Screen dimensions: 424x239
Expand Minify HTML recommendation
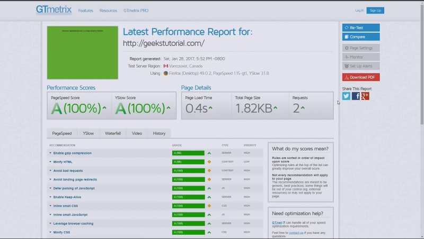pos(63,162)
